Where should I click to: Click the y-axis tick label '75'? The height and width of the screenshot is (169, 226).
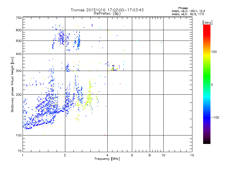tap(20, 151)
